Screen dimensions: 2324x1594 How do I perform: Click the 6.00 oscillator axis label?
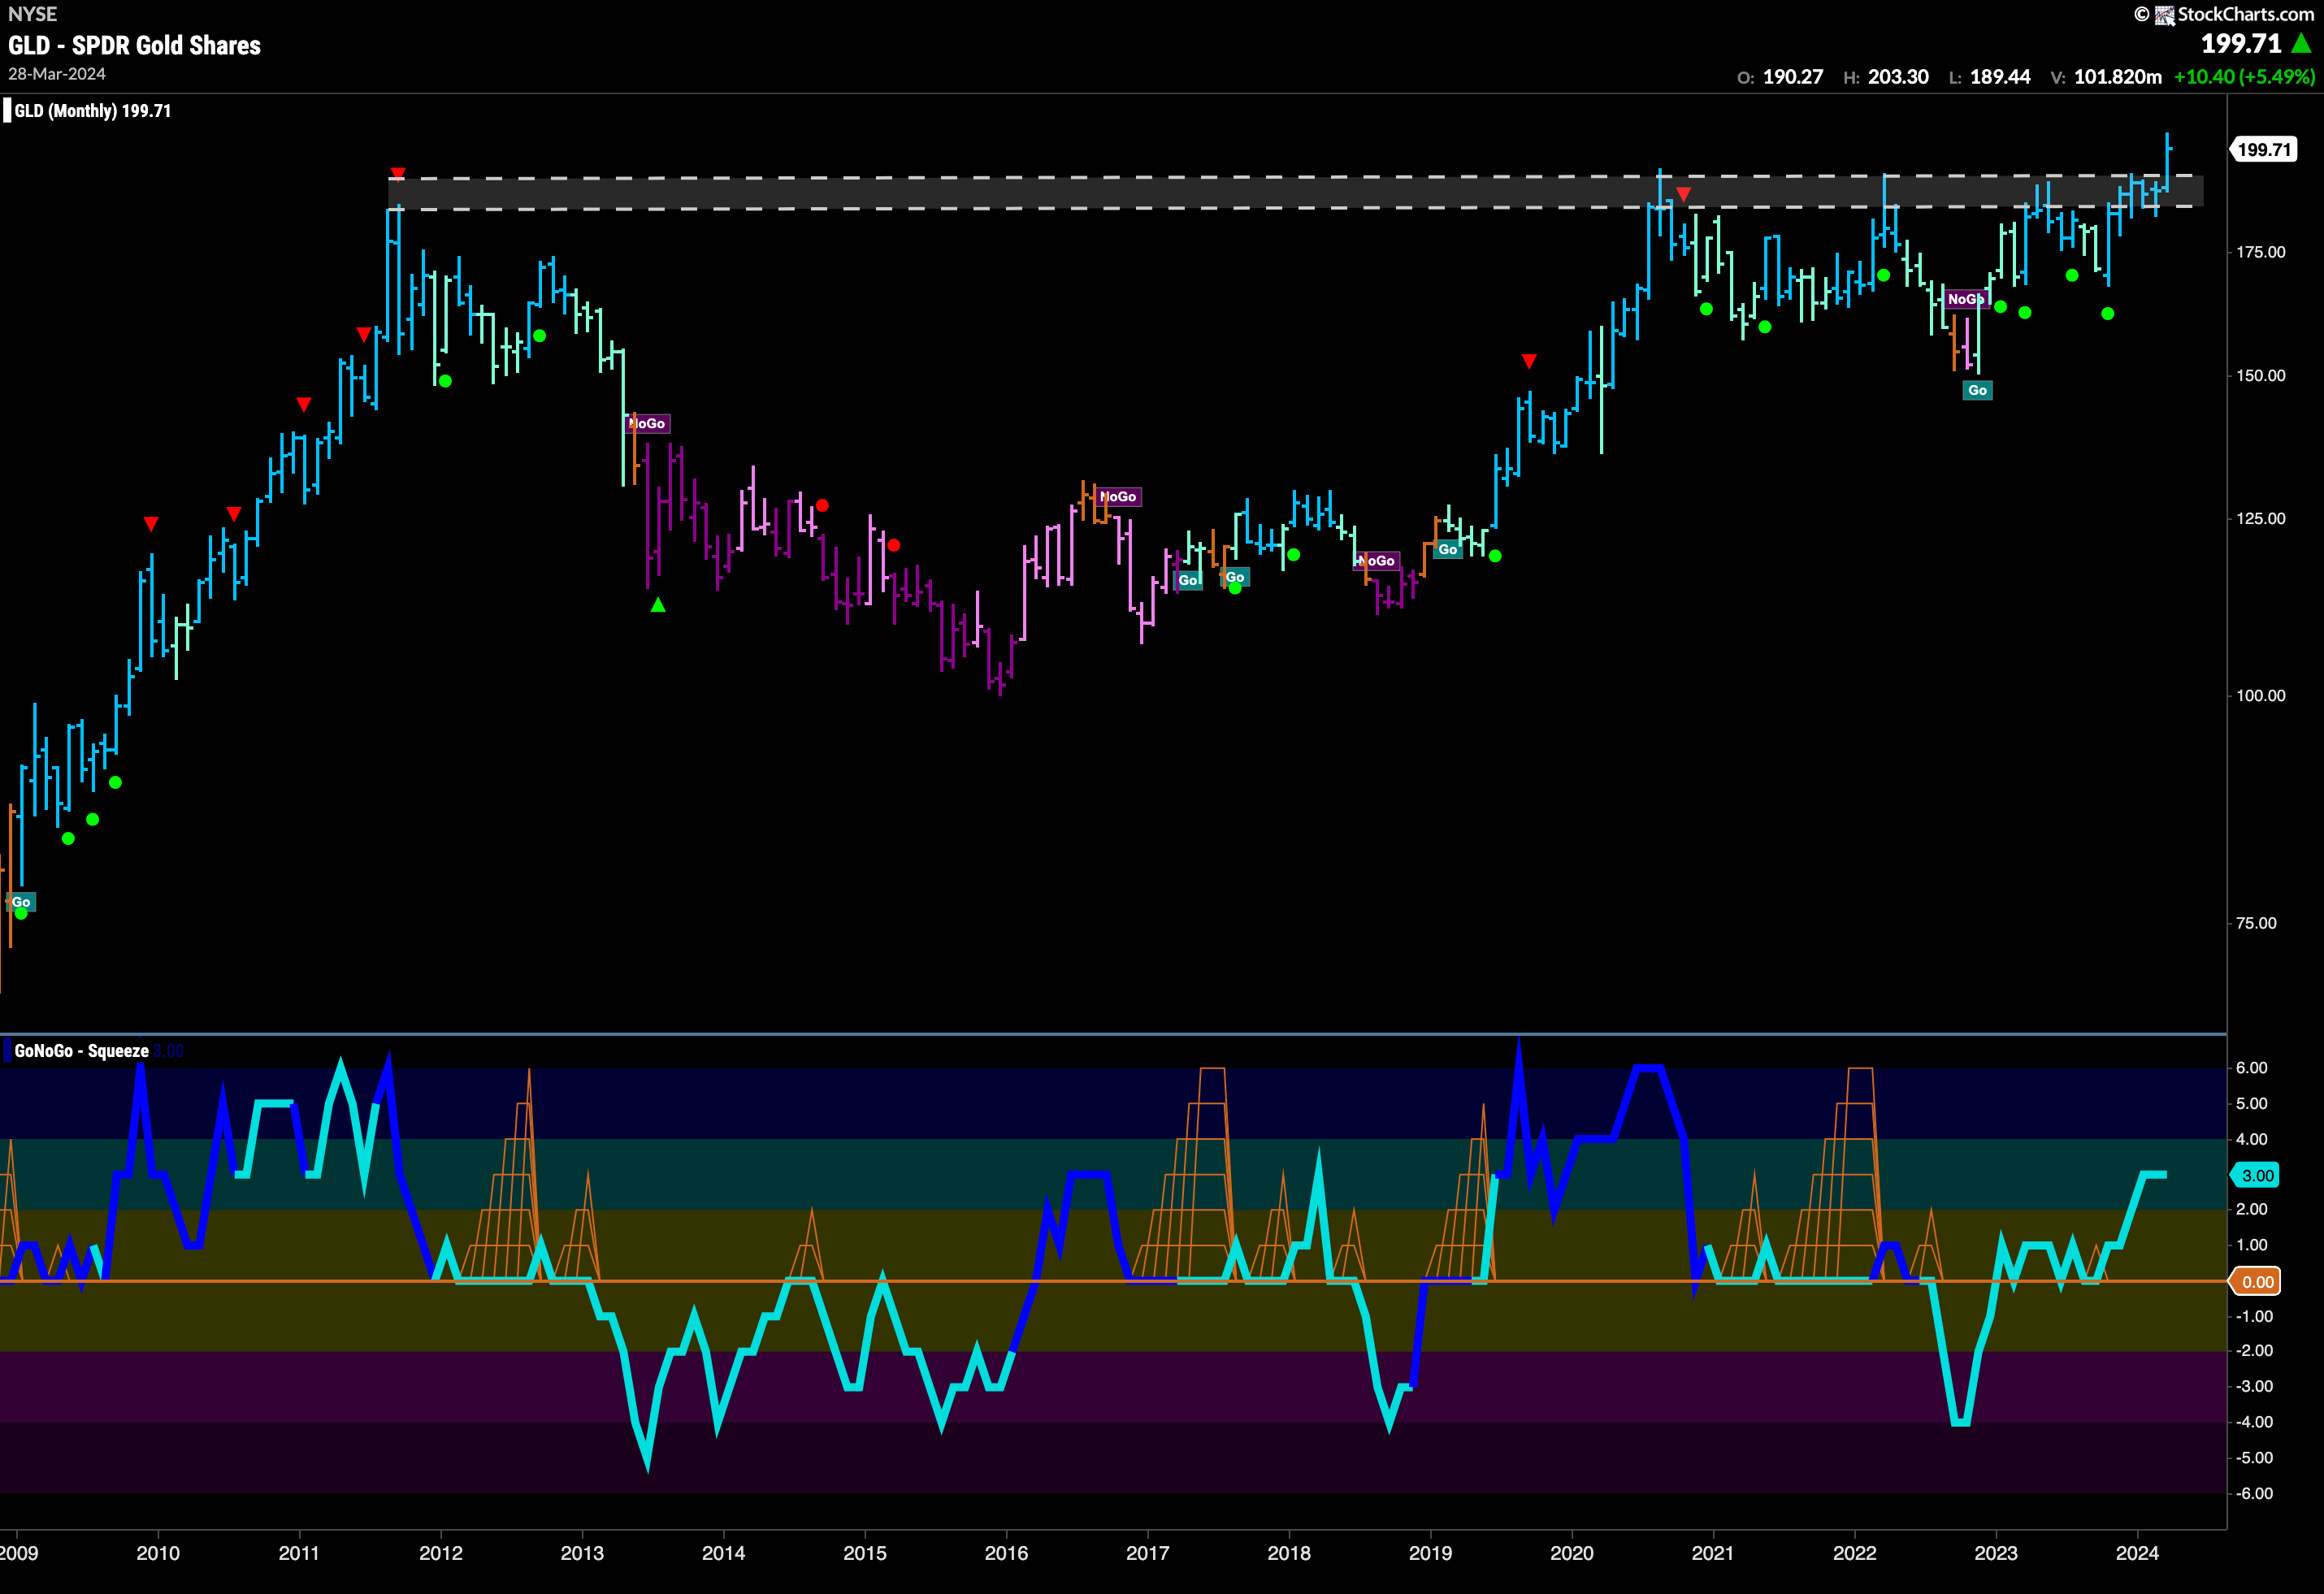pyautogui.click(x=2251, y=1068)
